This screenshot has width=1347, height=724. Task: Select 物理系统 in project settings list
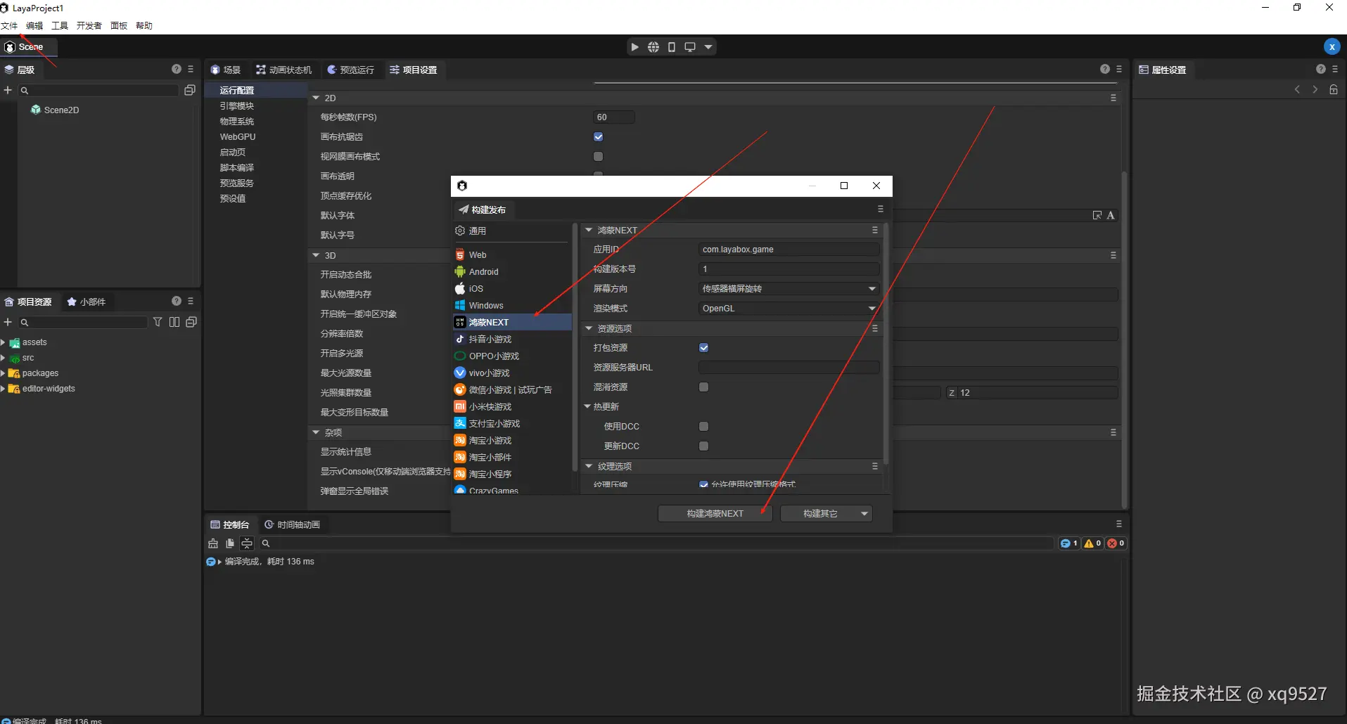237,122
